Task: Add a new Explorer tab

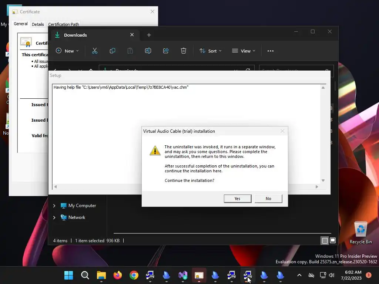Action: point(149,35)
